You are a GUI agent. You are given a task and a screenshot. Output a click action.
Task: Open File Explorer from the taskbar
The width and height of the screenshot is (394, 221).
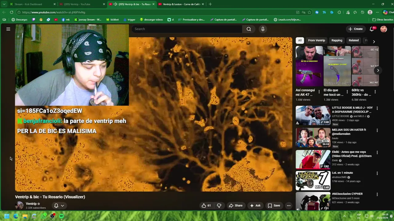25,216
